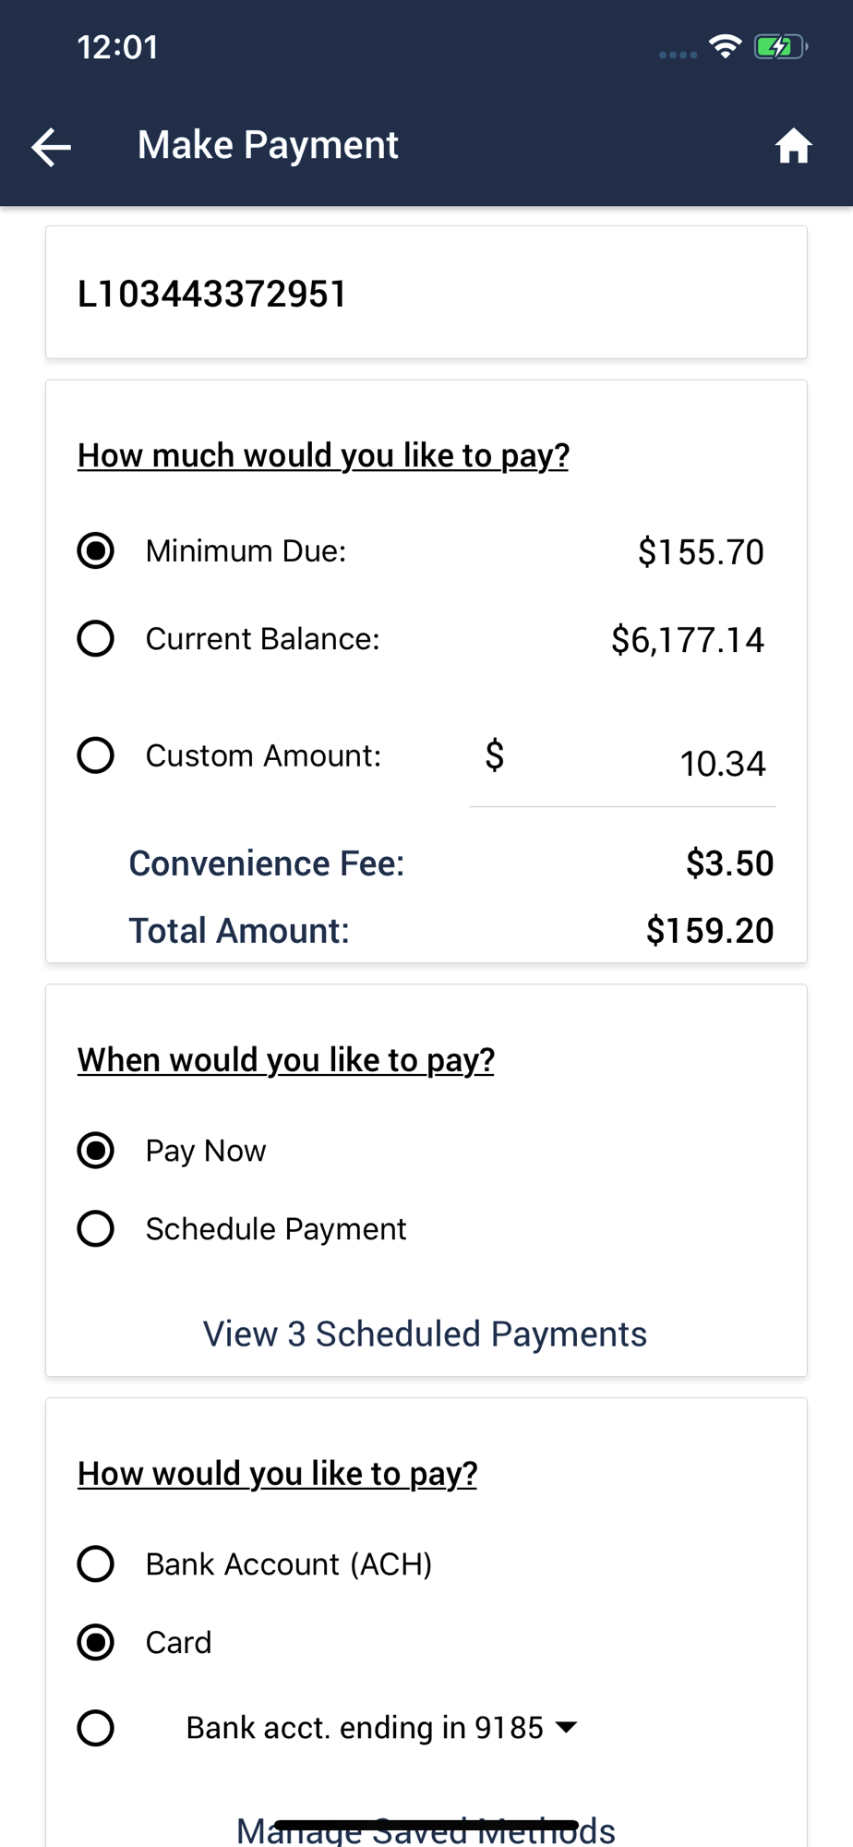Viewport: 853px width, 1847px height.
Task: Tap the $6,177.14 current balance amount
Action: click(x=688, y=640)
